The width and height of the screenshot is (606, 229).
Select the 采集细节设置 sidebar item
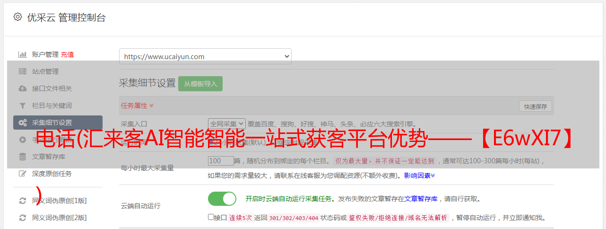(x=58, y=123)
